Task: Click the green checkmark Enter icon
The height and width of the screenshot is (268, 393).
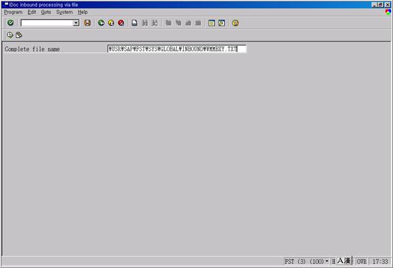Action: (x=11, y=23)
